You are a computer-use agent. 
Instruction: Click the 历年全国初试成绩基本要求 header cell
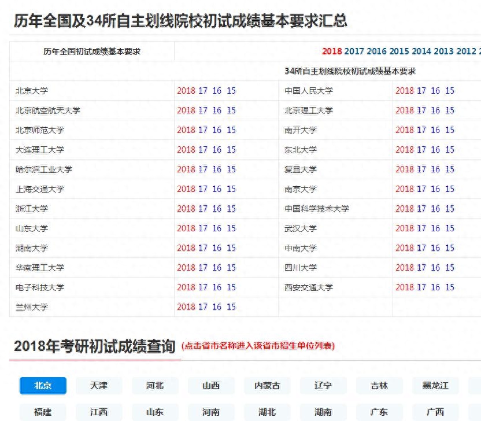pos(92,51)
